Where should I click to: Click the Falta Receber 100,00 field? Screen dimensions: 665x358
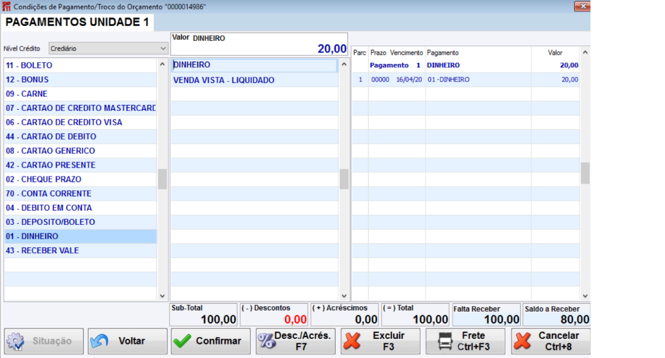click(x=486, y=315)
